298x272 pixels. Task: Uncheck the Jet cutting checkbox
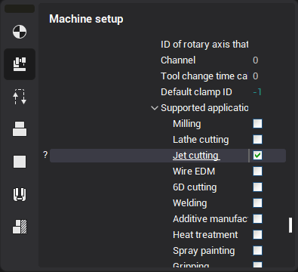coord(257,156)
